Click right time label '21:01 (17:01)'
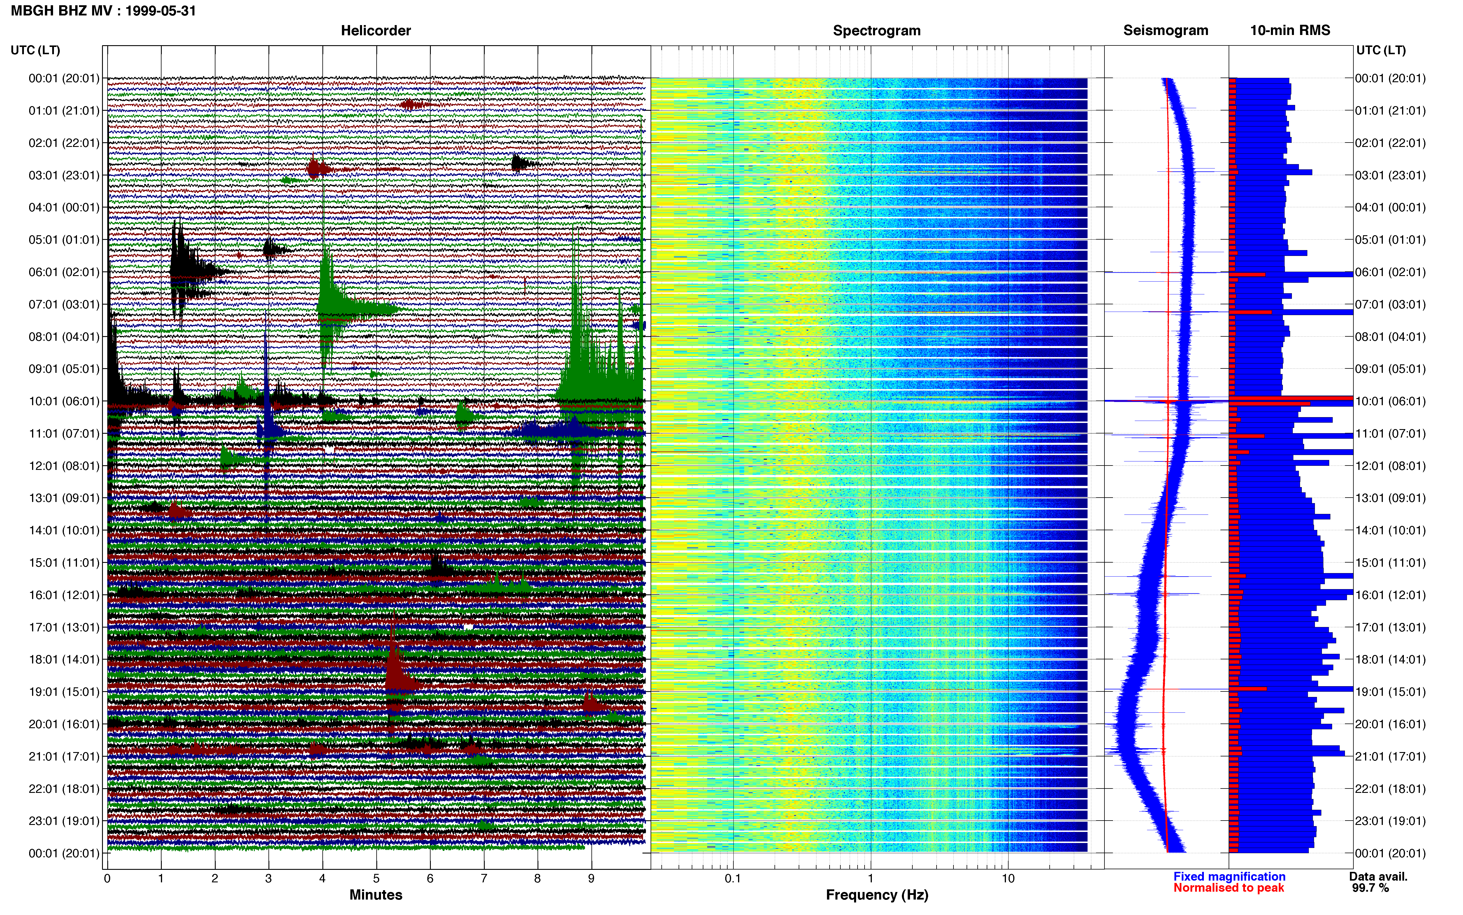The width and height of the screenshot is (1463, 915). (1390, 756)
